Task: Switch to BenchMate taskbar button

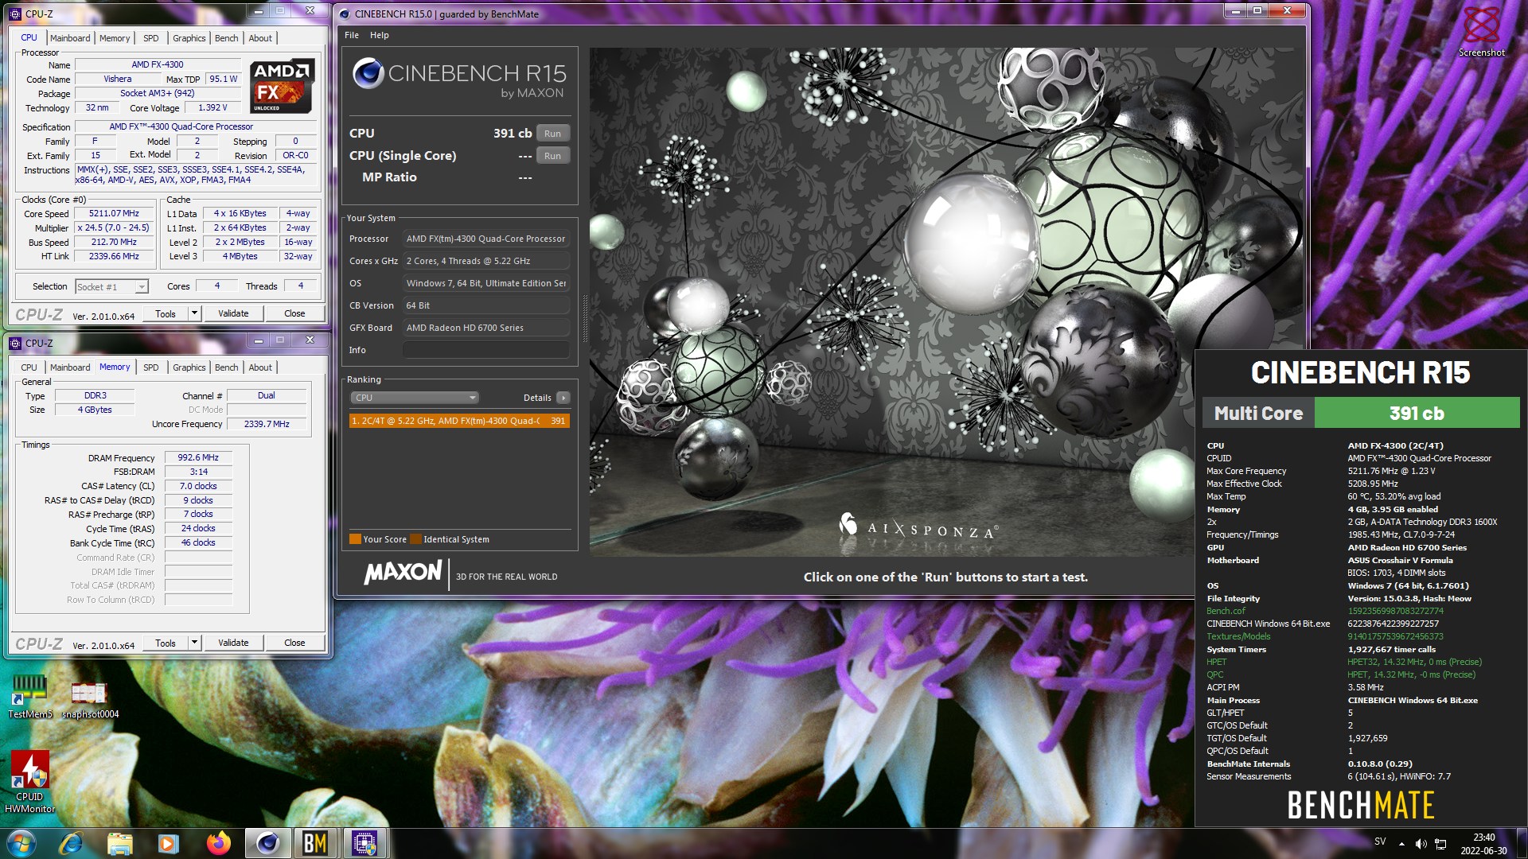Action: (315, 843)
